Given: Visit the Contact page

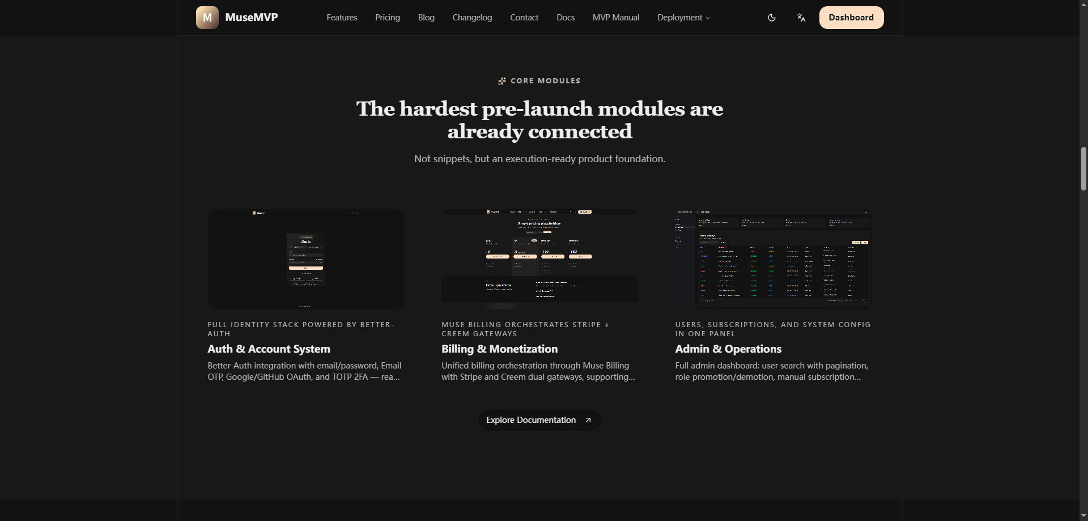Looking at the screenshot, I should 524,18.
